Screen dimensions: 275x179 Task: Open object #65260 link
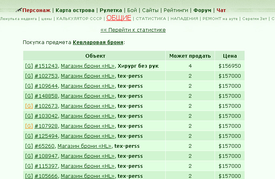pyautogui.click(x=44, y=146)
